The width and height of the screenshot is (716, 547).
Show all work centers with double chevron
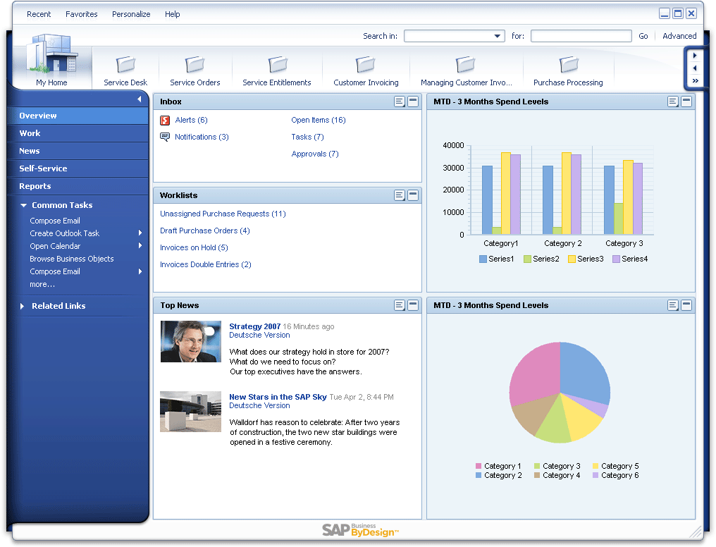pyautogui.click(x=695, y=81)
